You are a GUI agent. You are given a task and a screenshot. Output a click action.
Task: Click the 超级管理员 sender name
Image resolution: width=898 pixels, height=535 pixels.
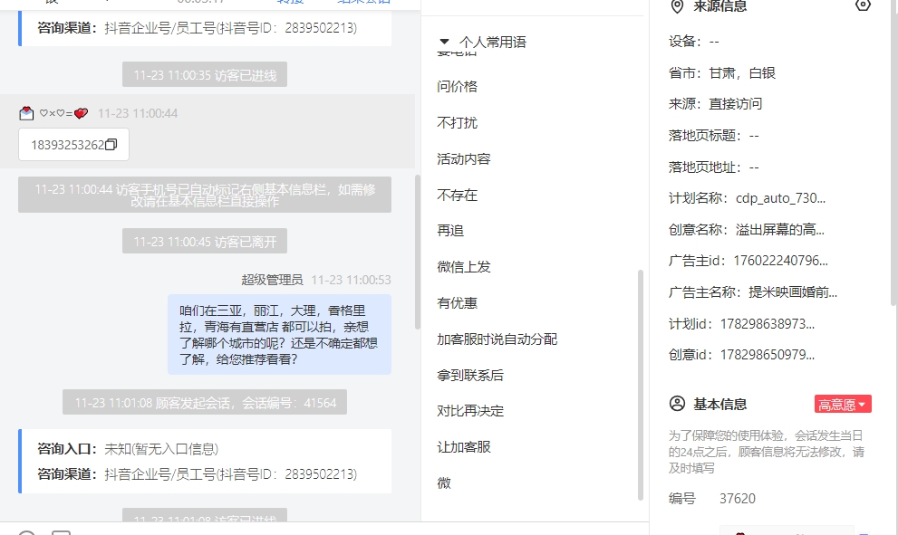click(x=272, y=280)
